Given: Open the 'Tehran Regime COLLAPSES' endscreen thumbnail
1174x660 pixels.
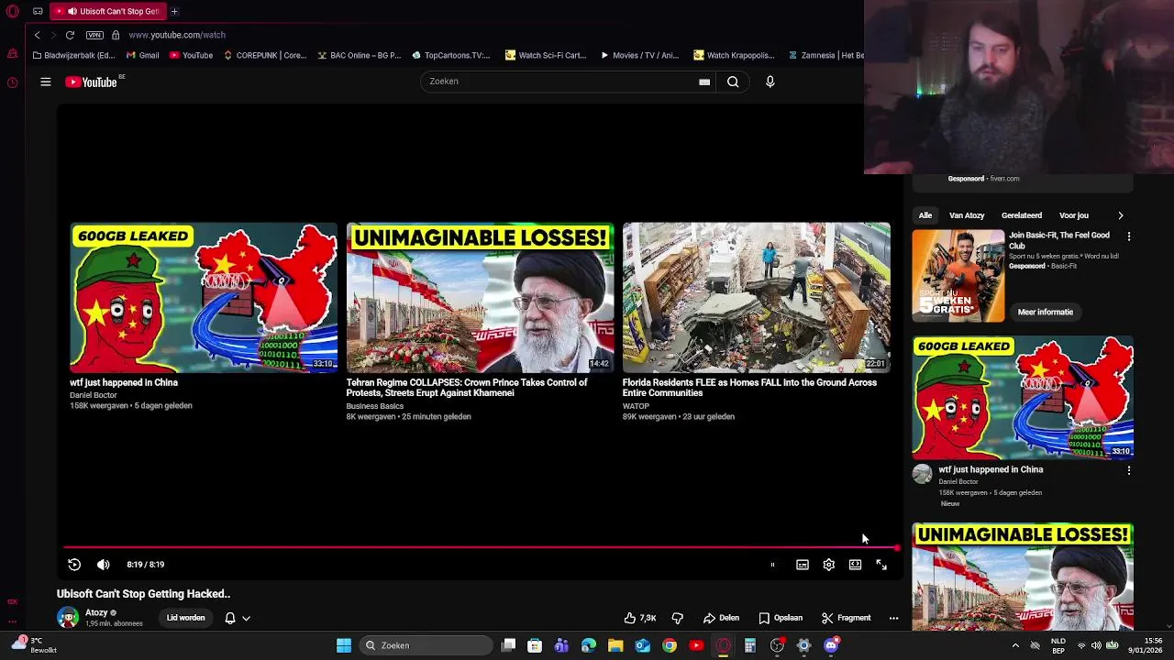Looking at the screenshot, I should coord(480,298).
